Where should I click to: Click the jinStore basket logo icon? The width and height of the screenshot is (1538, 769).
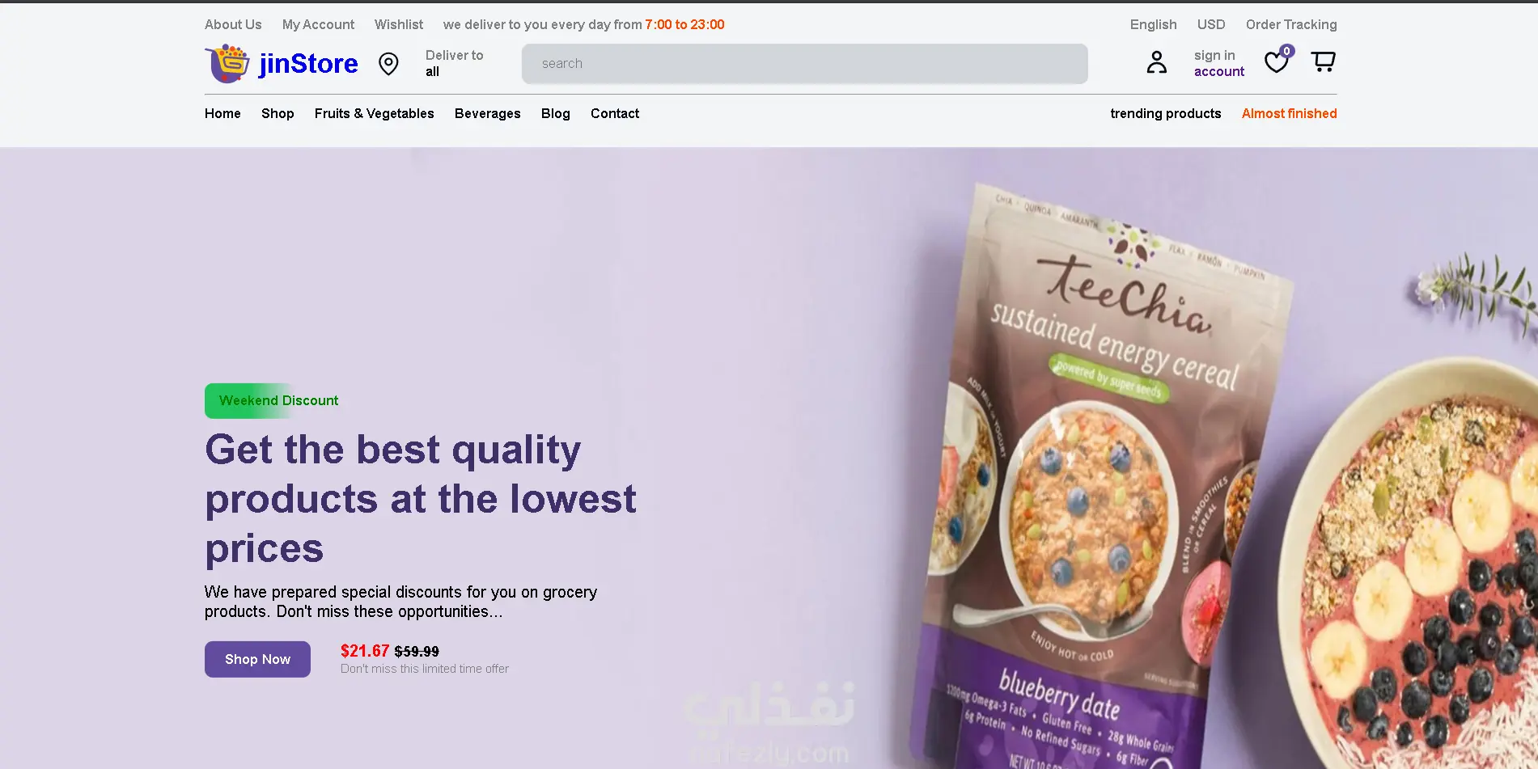click(x=227, y=63)
